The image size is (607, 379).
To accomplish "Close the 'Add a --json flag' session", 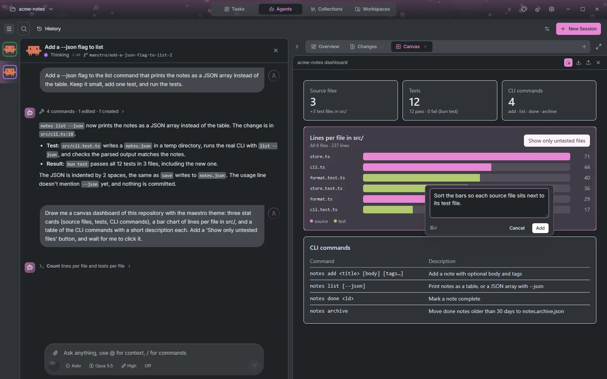I will point(276,50).
